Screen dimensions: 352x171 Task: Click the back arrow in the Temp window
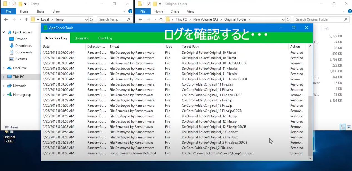pos(6,19)
